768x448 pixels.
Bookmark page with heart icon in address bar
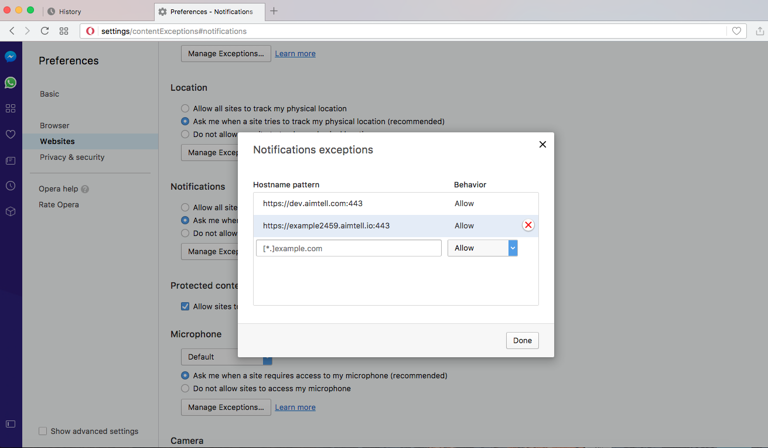point(736,31)
